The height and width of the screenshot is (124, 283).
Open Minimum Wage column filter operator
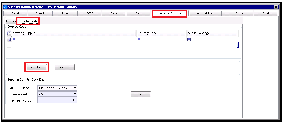tap(189, 39)
